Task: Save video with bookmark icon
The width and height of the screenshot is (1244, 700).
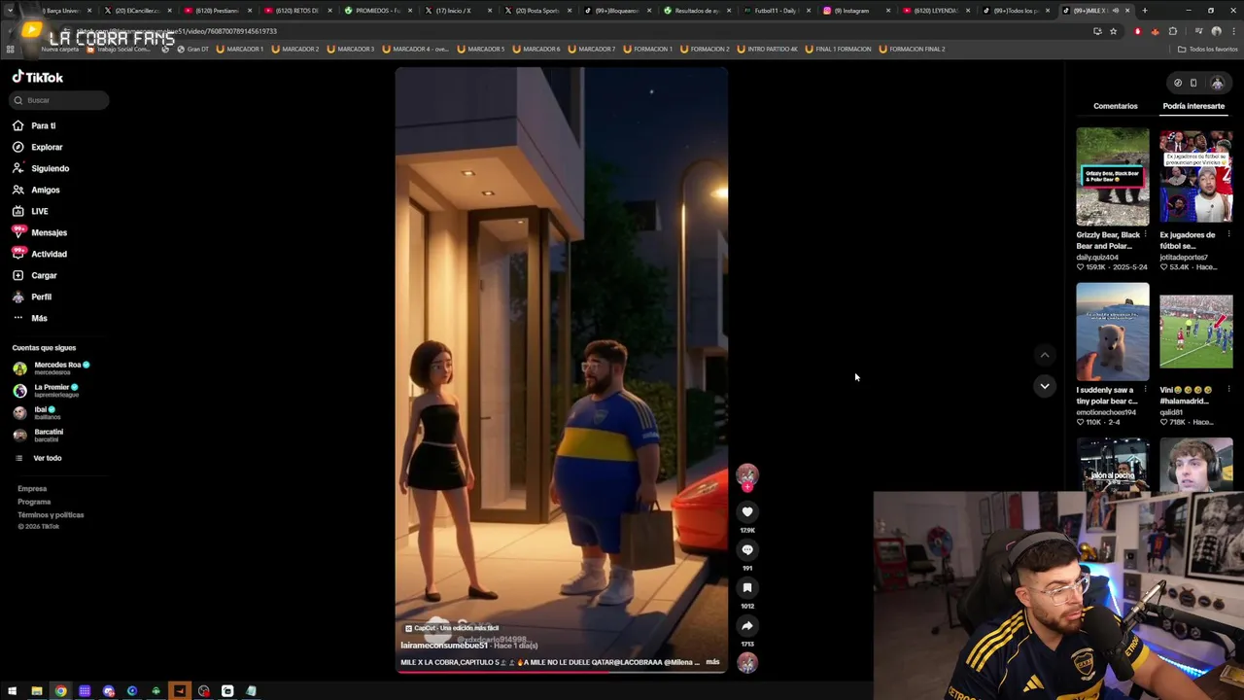Action: coord(747,587)
